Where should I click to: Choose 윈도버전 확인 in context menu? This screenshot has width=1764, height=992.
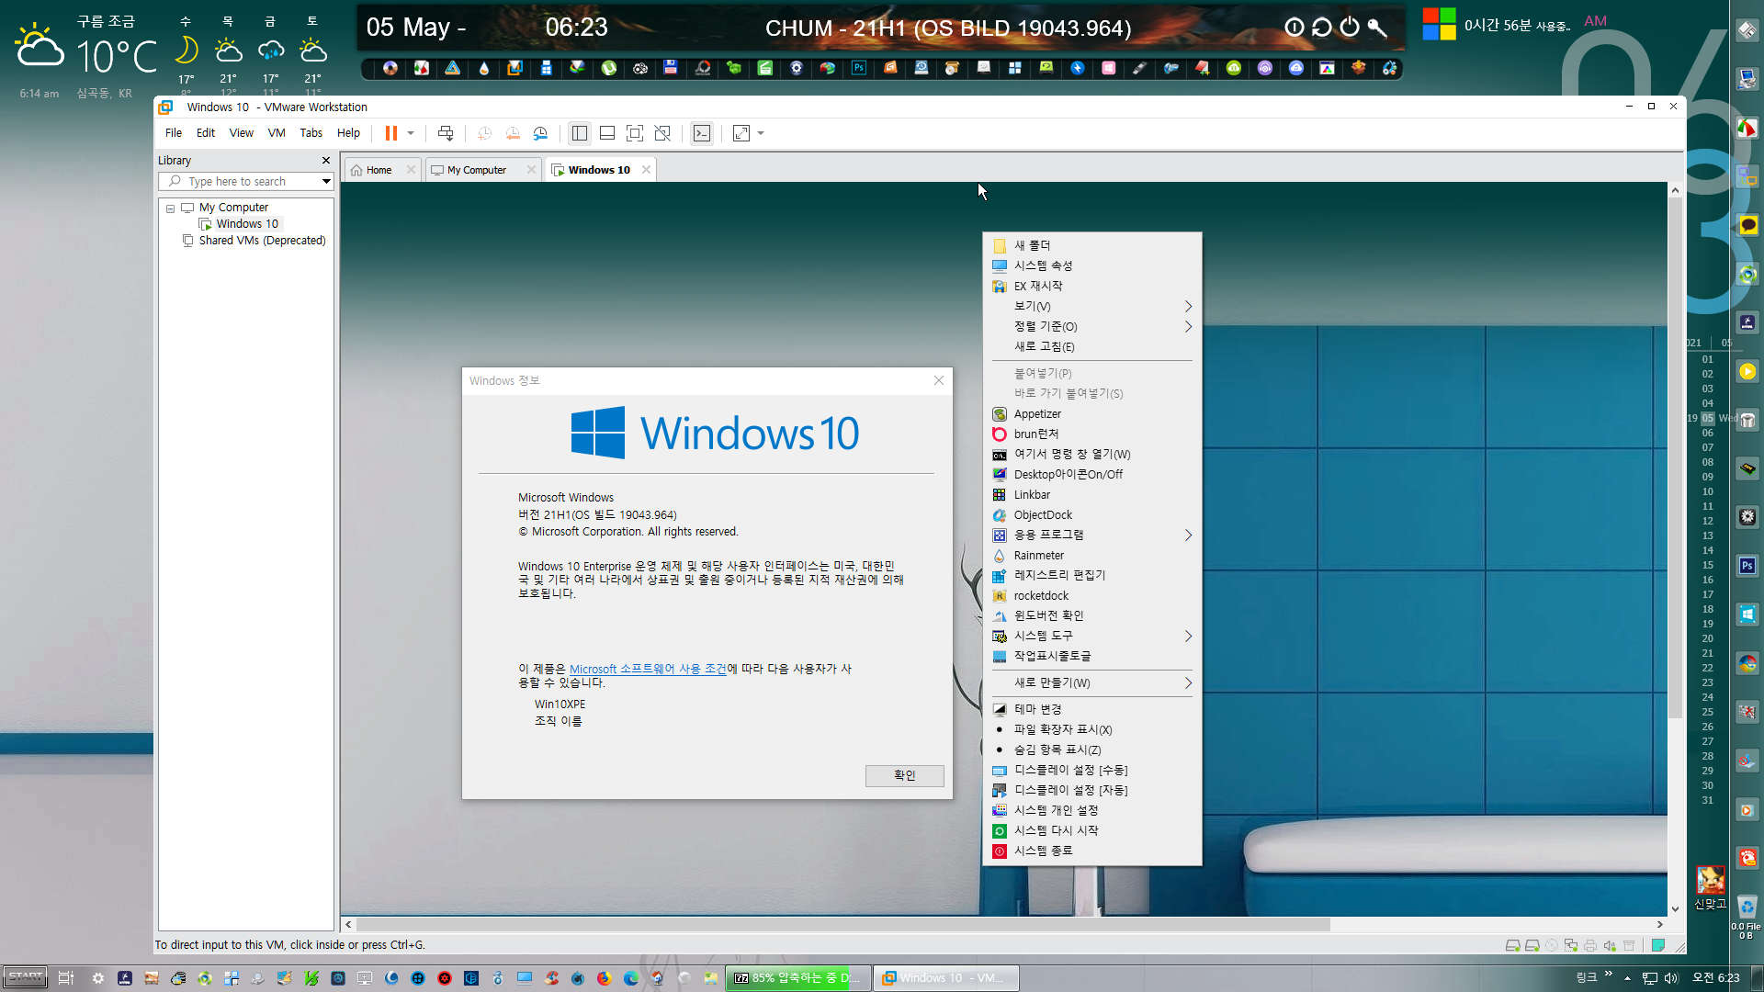1091,615
